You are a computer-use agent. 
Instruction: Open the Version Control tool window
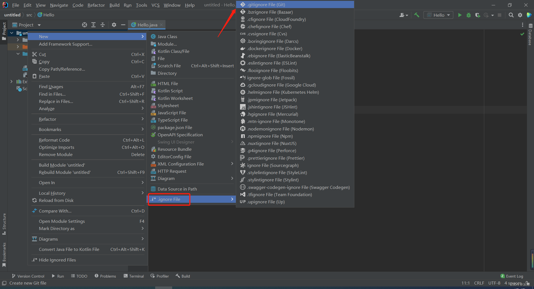(x=28, y=276)
